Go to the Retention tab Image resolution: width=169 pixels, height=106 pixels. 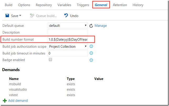pyautogui.click(x=120, y=5)
